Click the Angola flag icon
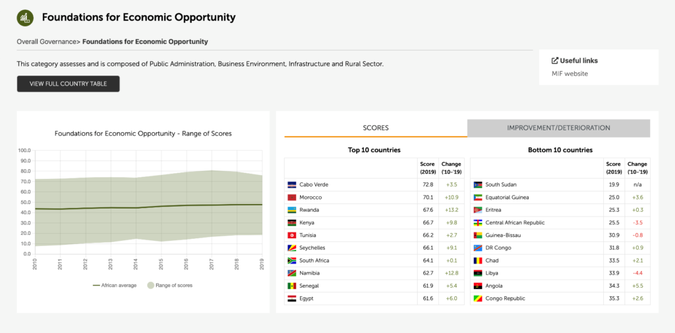 pyautogui.click(x=478, y=286)
